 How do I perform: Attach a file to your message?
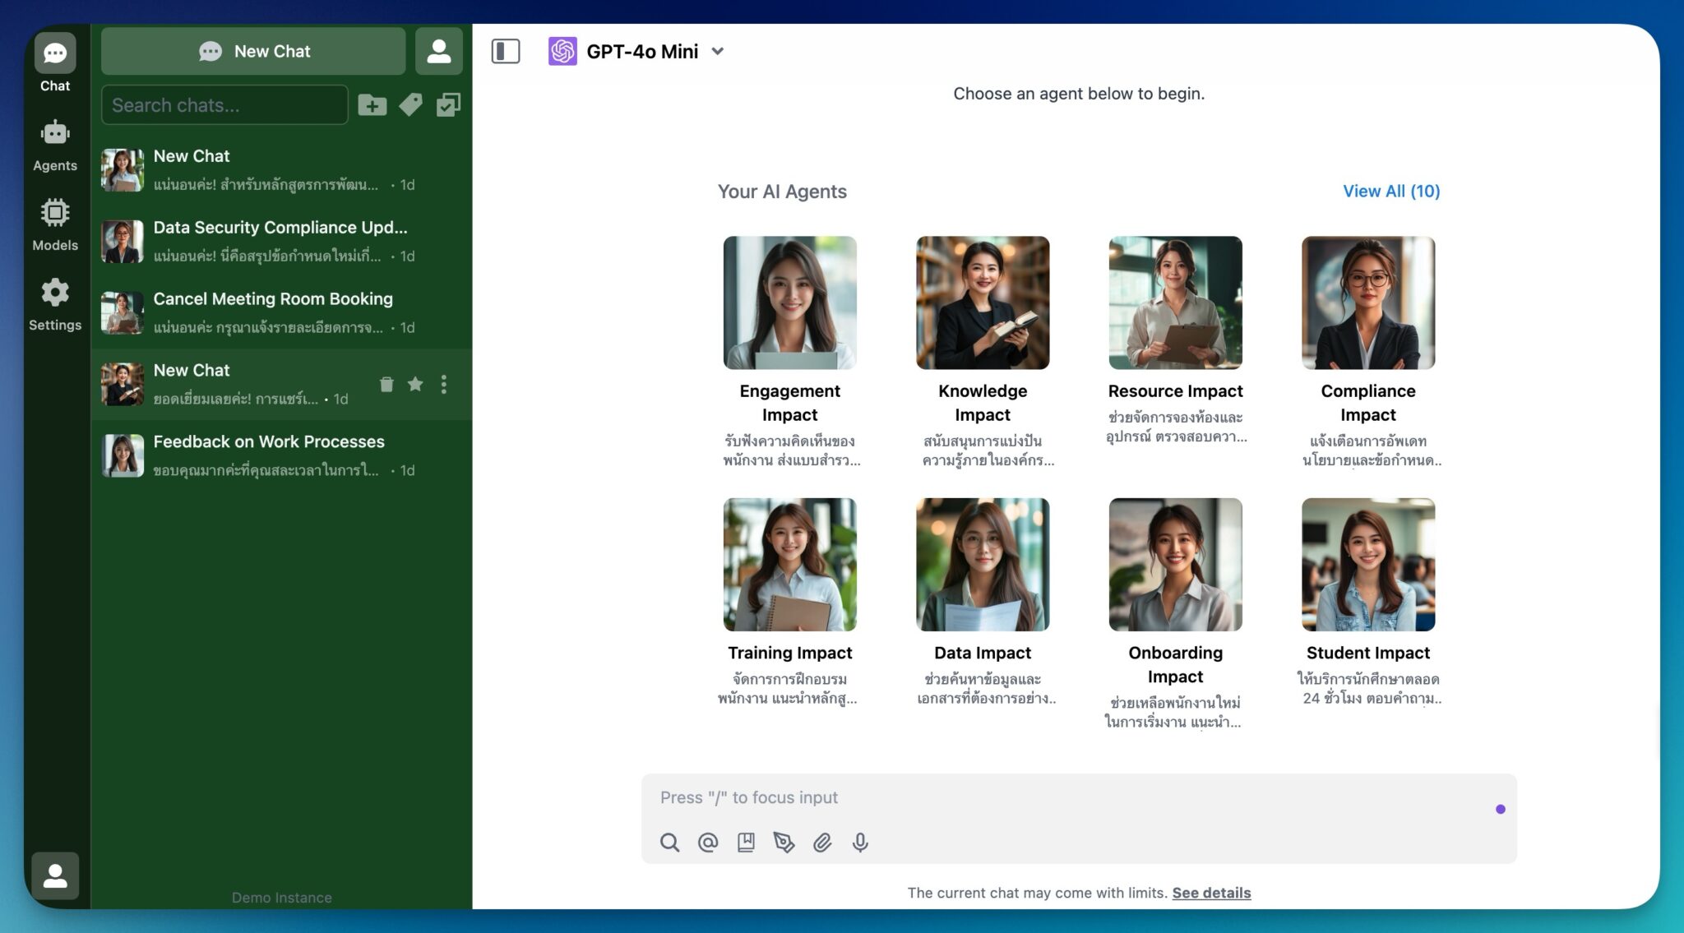(822, 843)
